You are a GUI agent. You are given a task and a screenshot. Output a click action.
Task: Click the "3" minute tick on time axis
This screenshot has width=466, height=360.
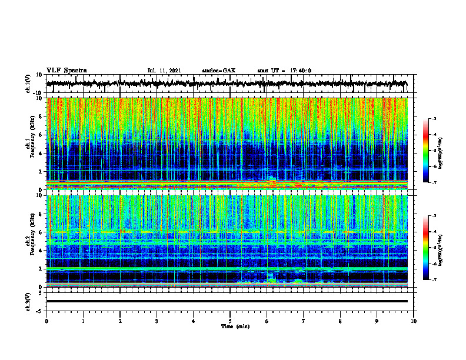[x=157, y=321]
